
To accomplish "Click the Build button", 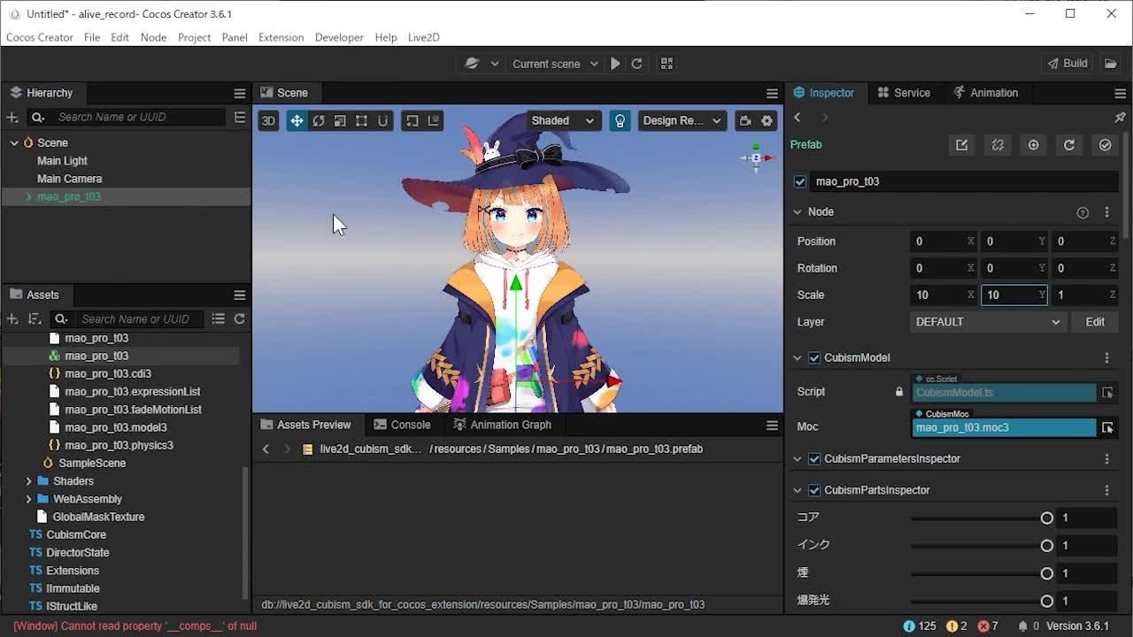I will [1067, 63].
